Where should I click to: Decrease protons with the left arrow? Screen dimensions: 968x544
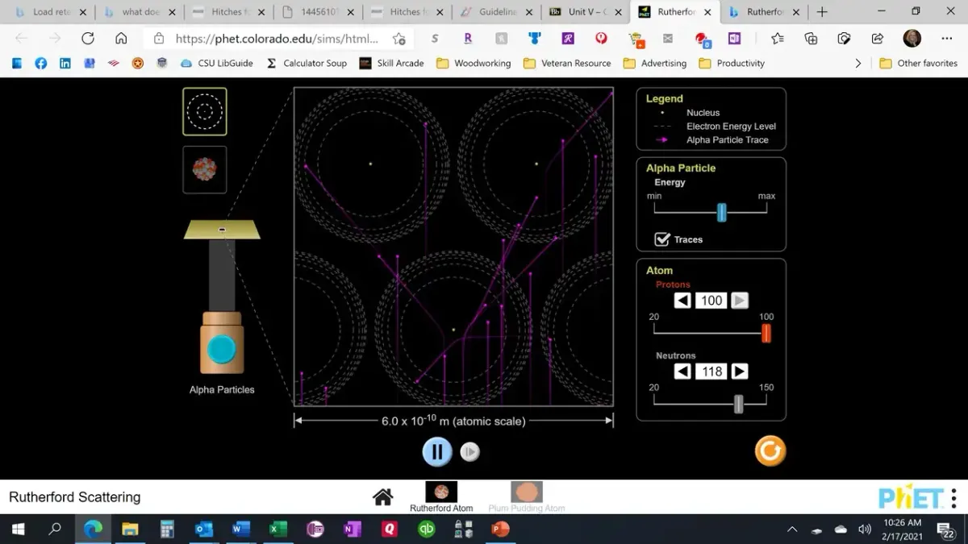coord(682,301)
